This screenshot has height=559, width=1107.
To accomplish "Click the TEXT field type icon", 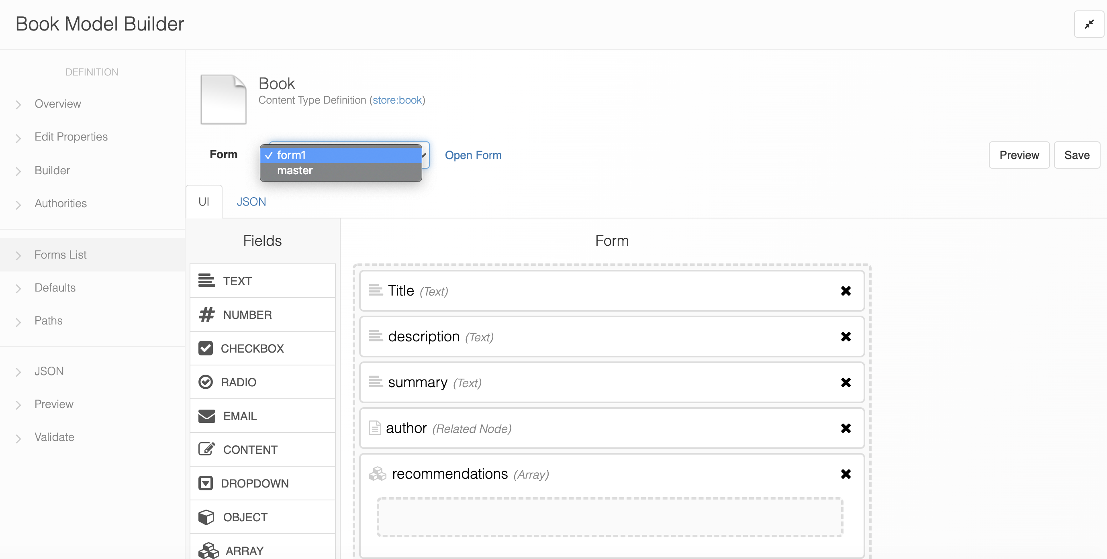I will pos(206,279).
